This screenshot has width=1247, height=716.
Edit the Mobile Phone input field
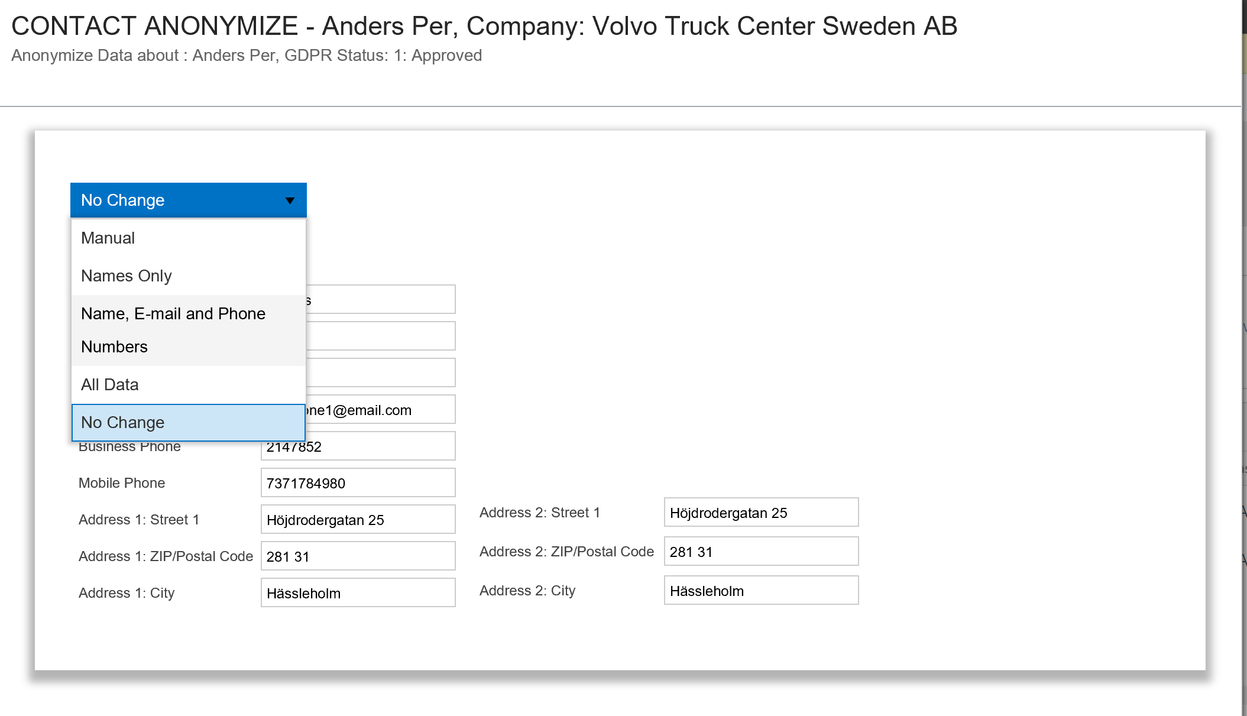point(359,483)
